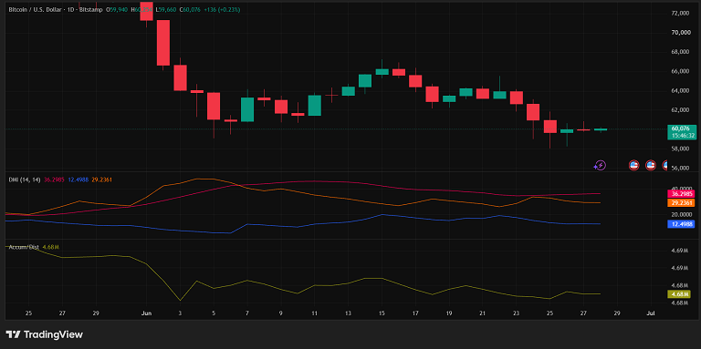Click the 64,000 price scale label
The height and width of the screenshot is (349, 701).
[679, 91]
